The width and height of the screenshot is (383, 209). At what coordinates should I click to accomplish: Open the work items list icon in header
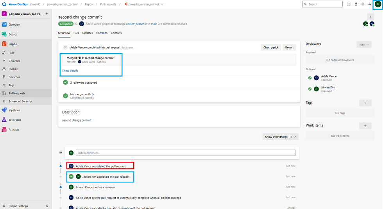pos(349,4)
